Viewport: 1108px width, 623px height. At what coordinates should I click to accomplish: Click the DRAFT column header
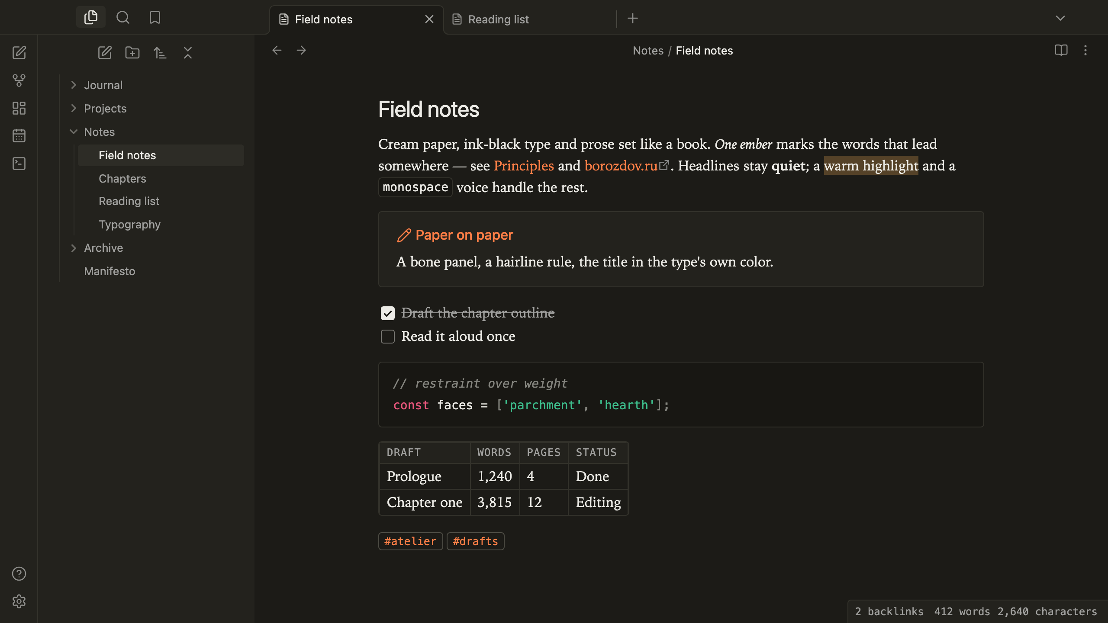[x=425, y=453]
